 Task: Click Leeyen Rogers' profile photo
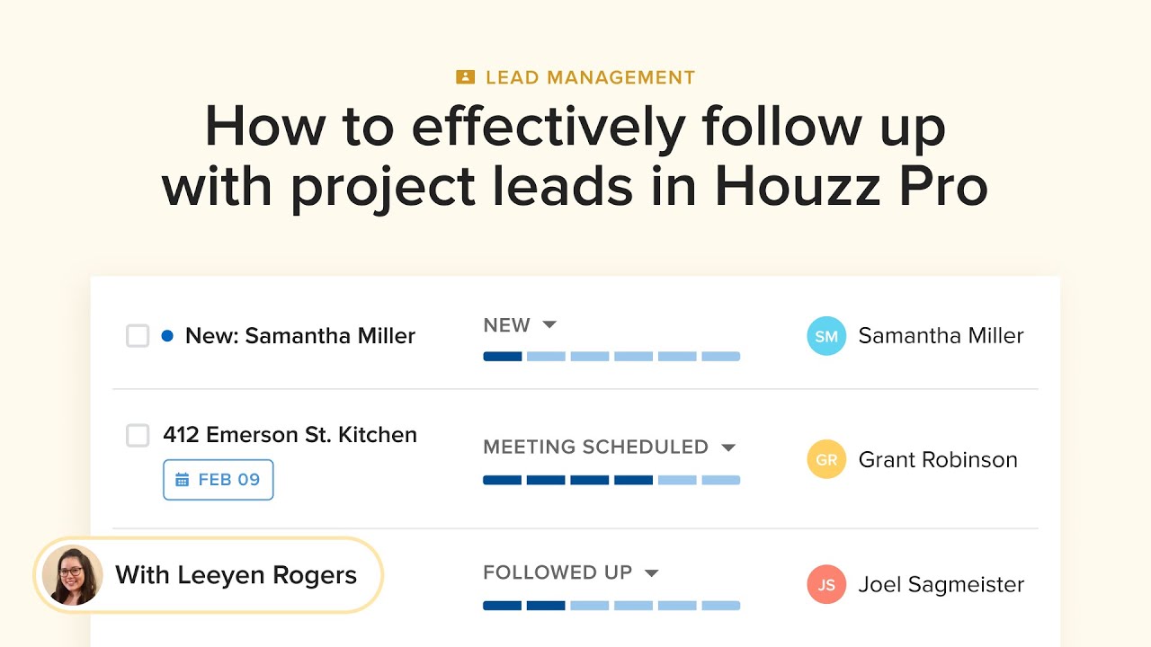click(73, 575)
